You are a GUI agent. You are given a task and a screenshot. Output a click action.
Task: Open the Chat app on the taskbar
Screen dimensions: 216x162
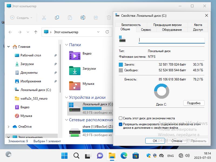point(100,156)
